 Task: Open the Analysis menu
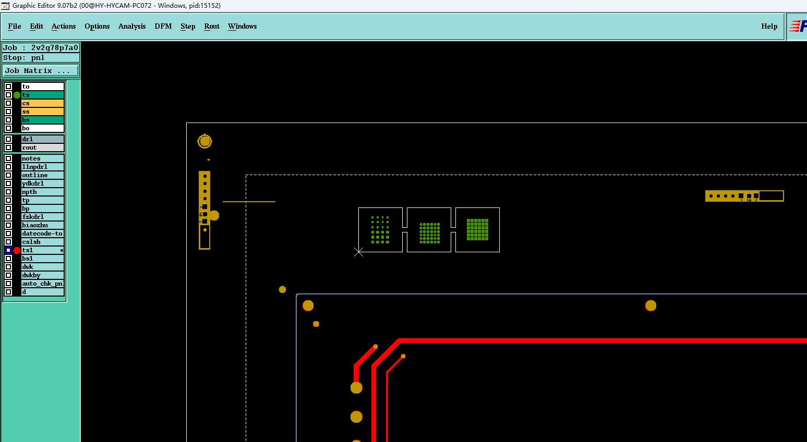[132, 26]
